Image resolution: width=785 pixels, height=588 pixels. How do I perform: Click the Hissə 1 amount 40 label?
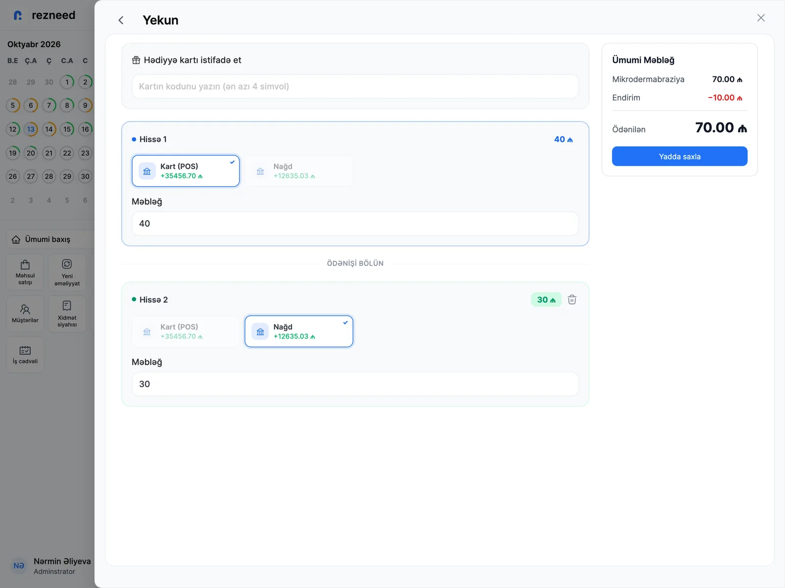tap(563, 139)
